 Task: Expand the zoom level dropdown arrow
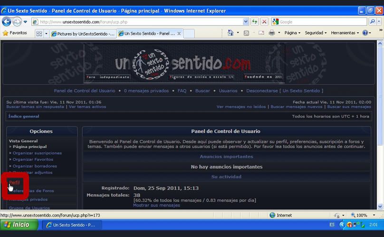(x=374, y=215)
